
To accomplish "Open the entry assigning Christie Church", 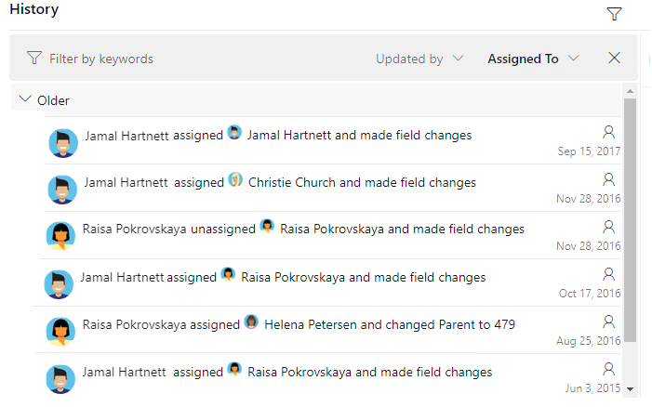I will pyautogui.click(x=363, y=183).
